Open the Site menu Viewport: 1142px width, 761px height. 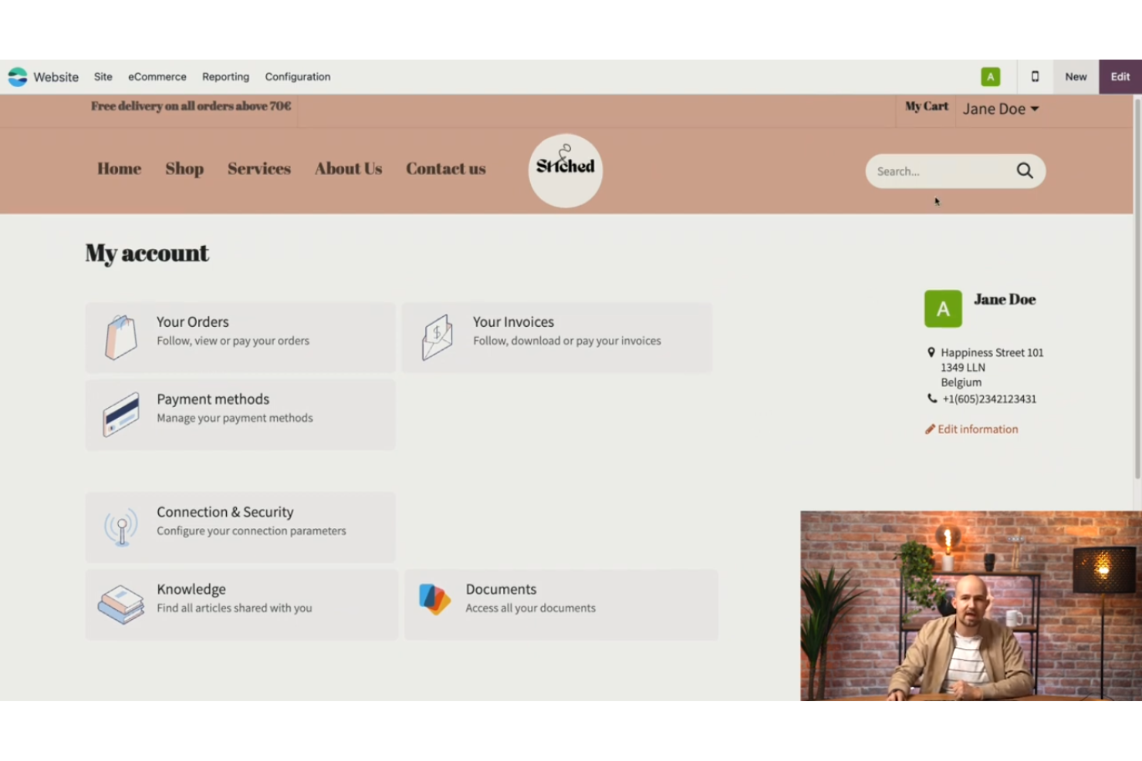coord(103,77)
